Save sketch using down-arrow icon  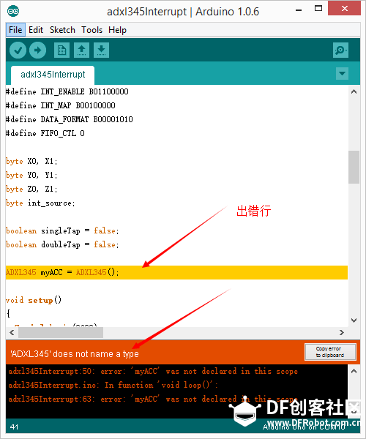(x=101, y=50)
